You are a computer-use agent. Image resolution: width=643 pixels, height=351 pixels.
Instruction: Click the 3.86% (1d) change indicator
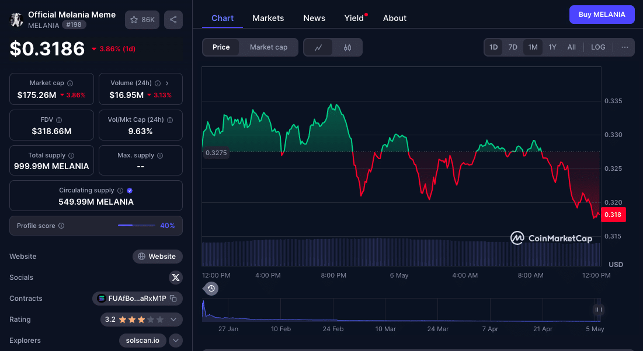click(x=114, y=49)
